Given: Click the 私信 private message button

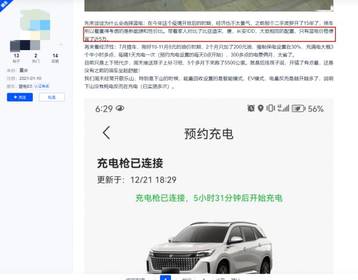Looking at the screenshot, I should tap(52, 97).
